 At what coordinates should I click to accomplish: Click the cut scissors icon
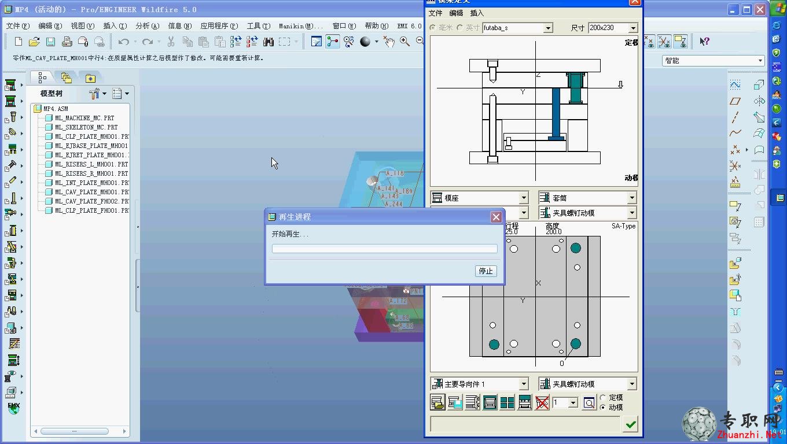coord(171,42)
